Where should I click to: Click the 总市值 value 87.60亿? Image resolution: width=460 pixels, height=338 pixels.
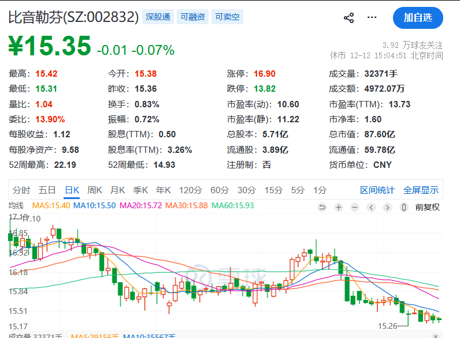click(380, 134)
